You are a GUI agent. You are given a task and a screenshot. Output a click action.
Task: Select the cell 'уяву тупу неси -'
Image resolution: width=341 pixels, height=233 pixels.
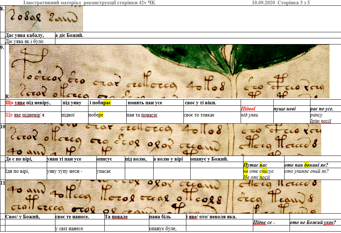pos(72,174)
